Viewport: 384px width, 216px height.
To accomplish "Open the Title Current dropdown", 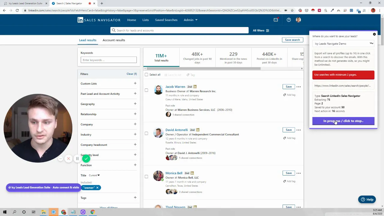I will (94, 175).
